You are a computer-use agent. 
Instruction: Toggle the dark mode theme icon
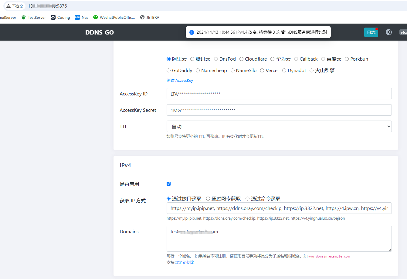(389, 32)
